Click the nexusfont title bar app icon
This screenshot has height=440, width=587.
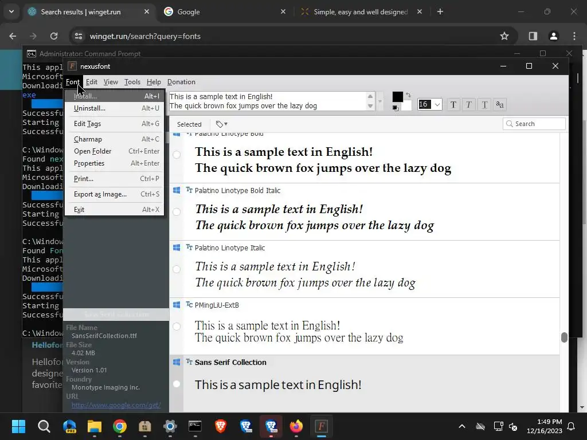(x=72, y=66)
